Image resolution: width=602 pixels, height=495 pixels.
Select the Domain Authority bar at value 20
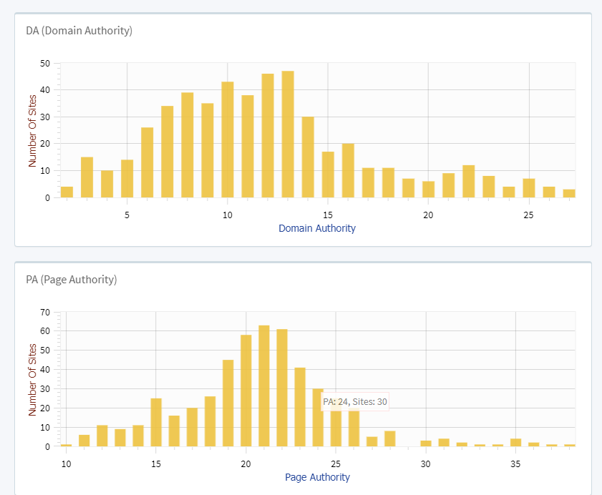[428, 190]
